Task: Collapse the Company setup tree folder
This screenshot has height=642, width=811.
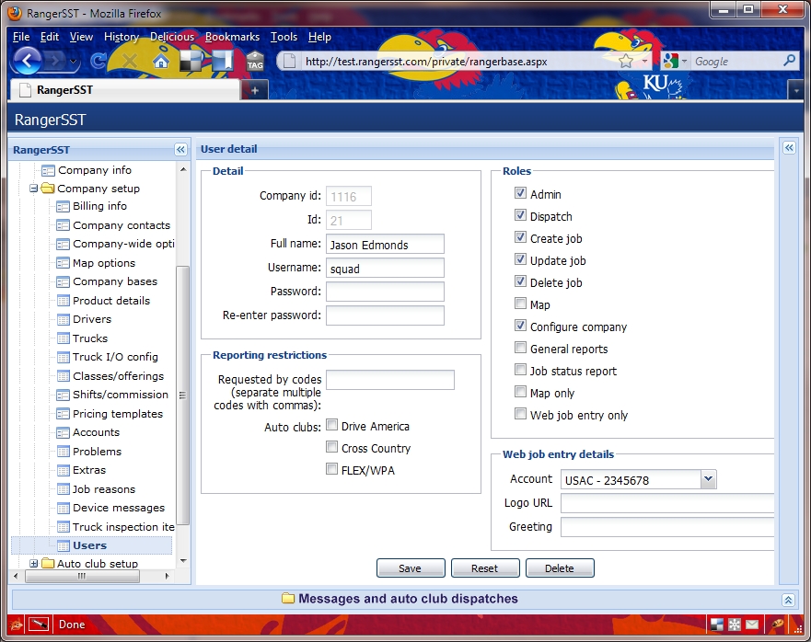Action: pyautogui.click(x=34, y=189)
